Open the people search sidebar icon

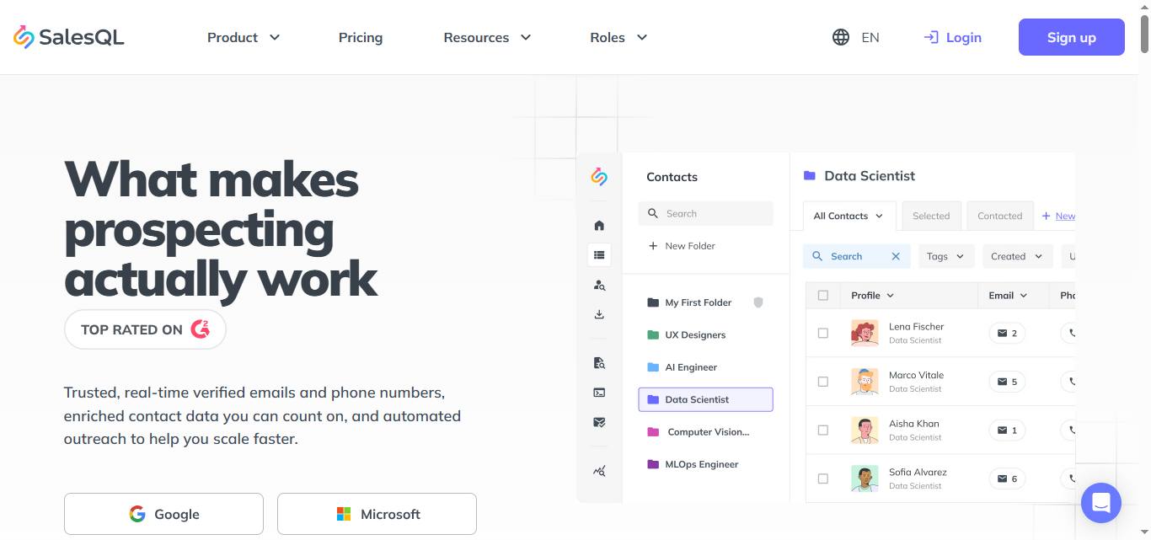point(599,285)
